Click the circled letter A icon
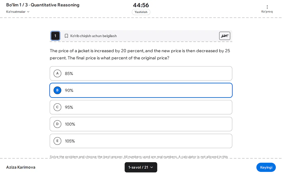 click(57, 73)
